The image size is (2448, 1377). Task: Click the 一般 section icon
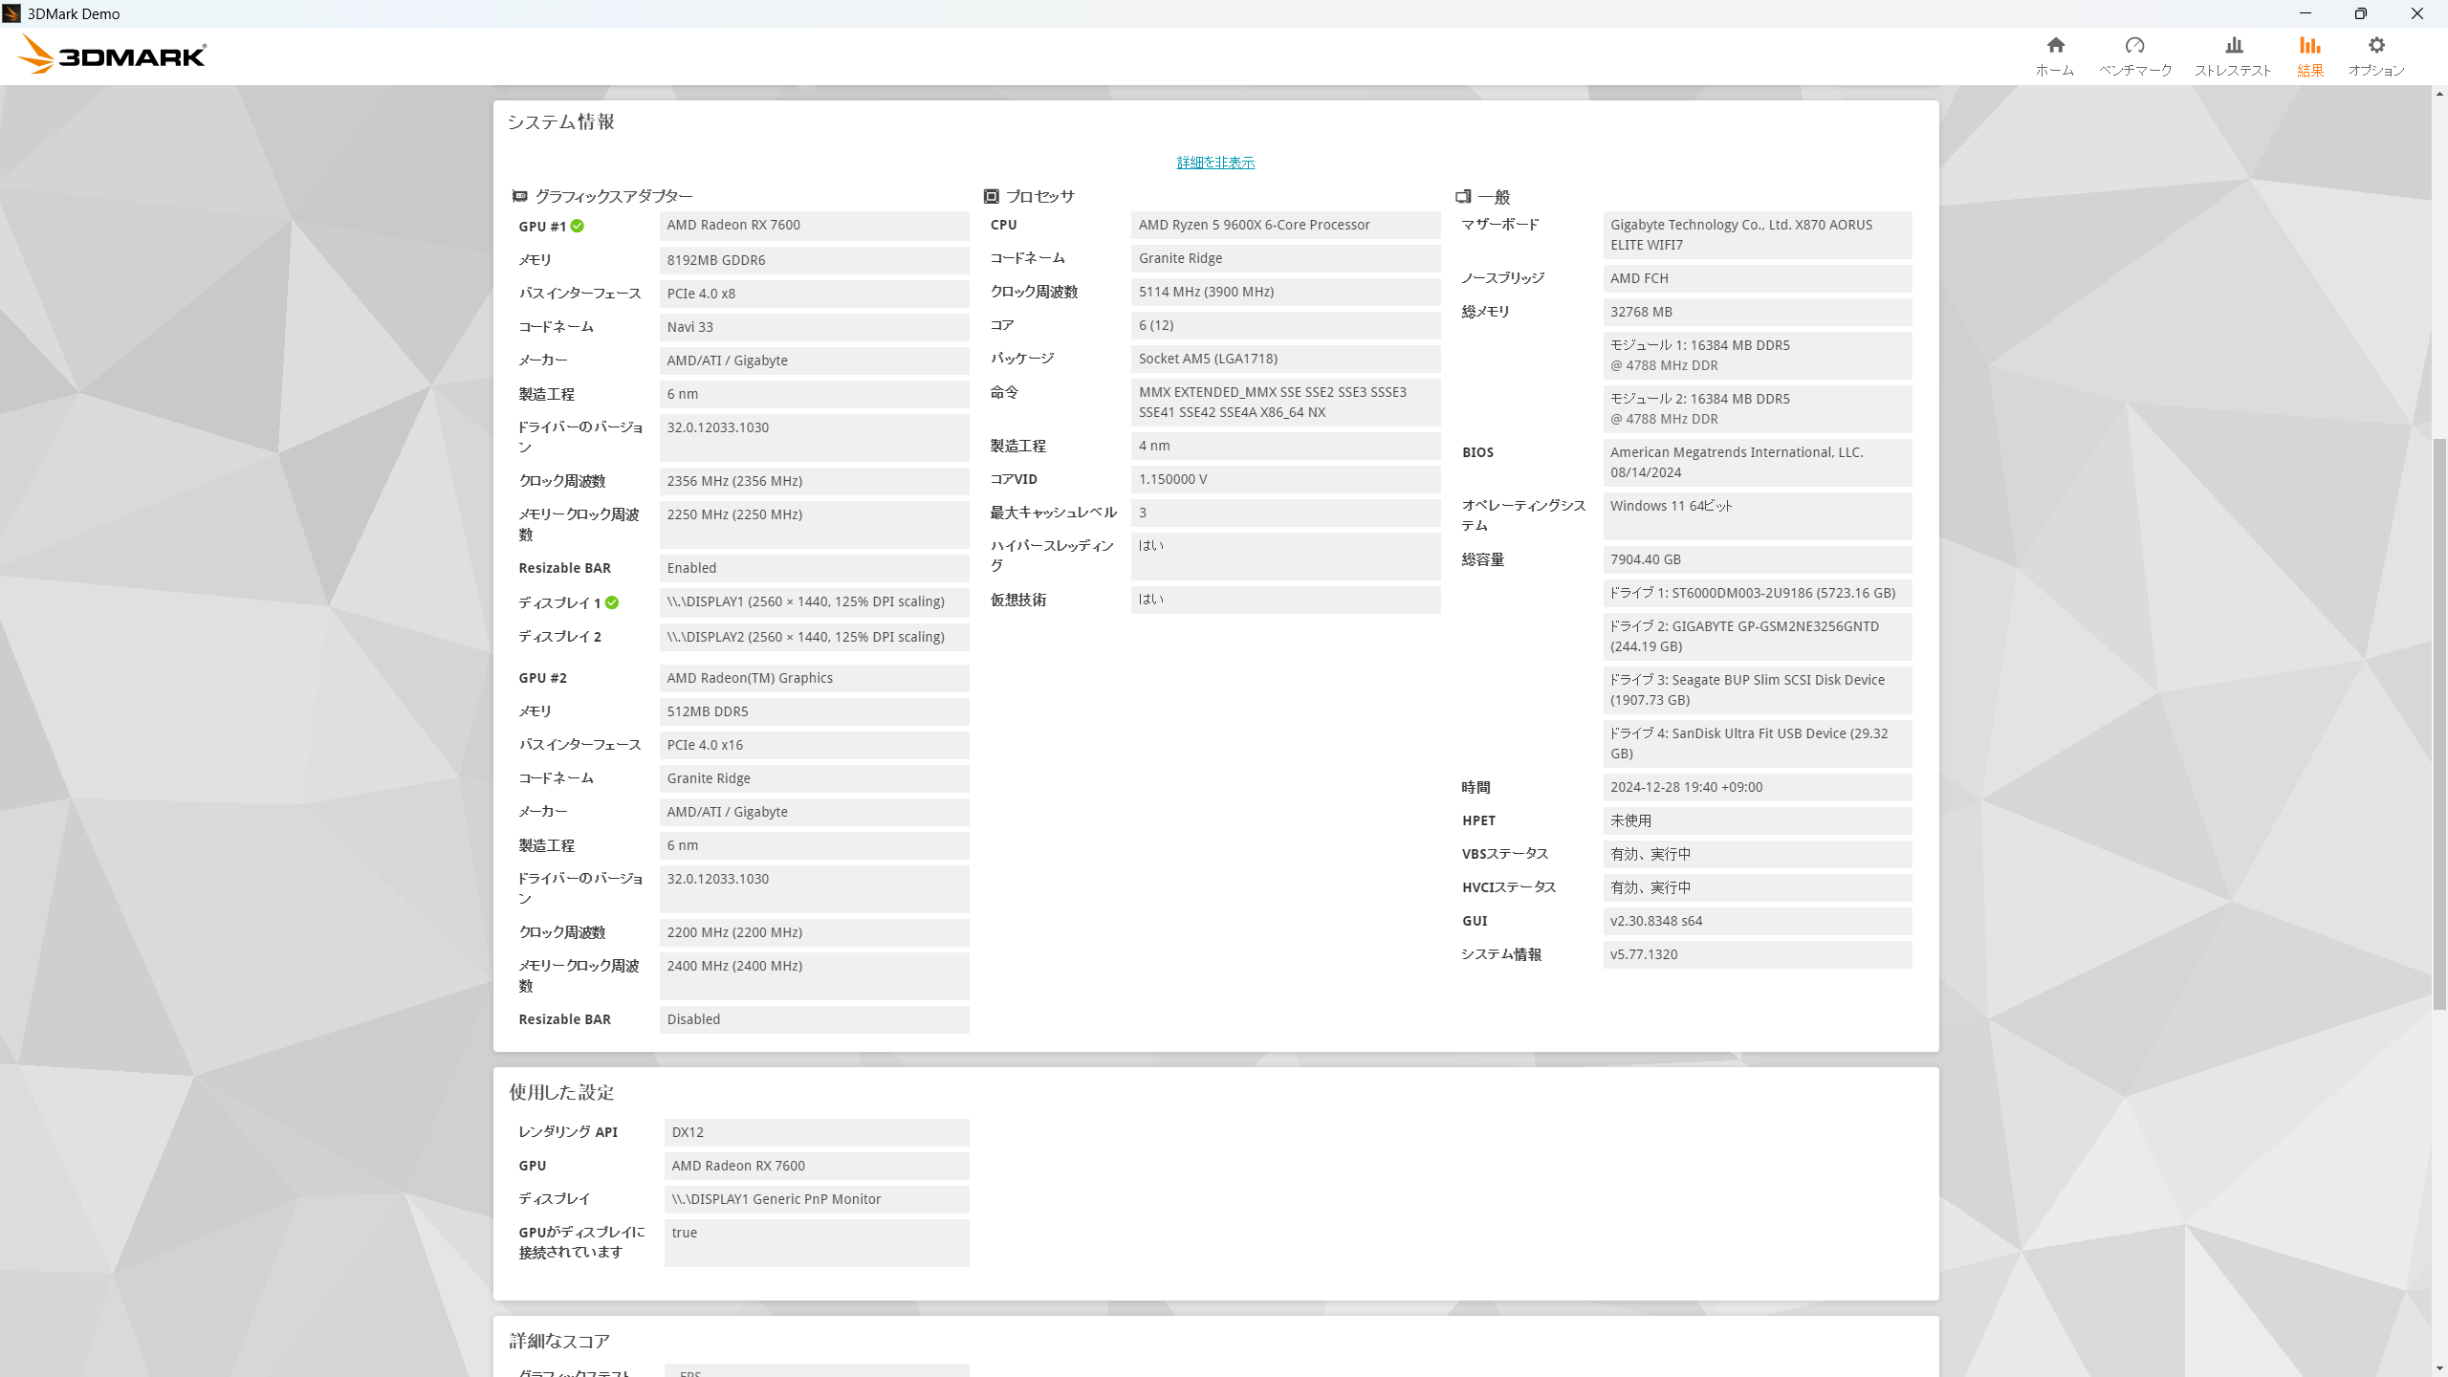(x=1463, y=196)
